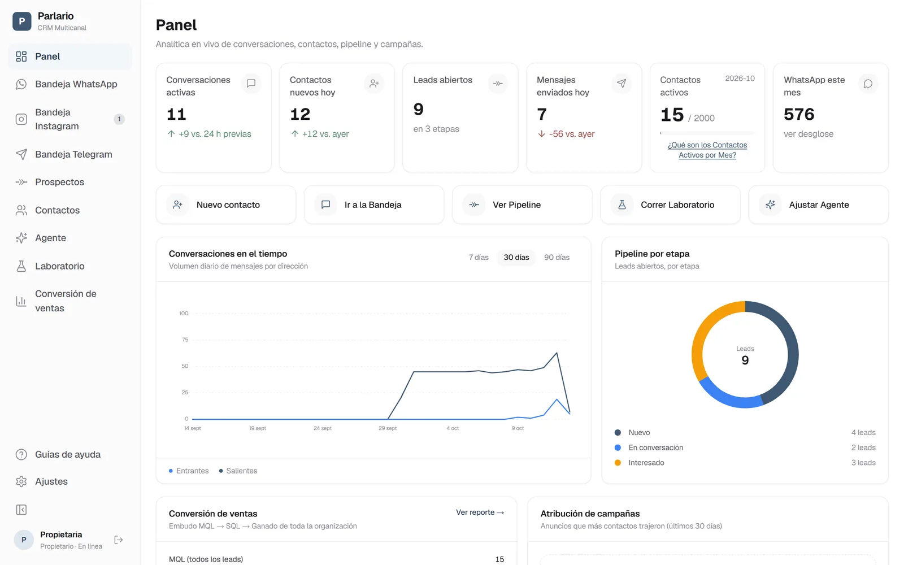Toggle Salientes series in chart legend
Viewport: 904px width, 565px height.
(x=238, y=471)
